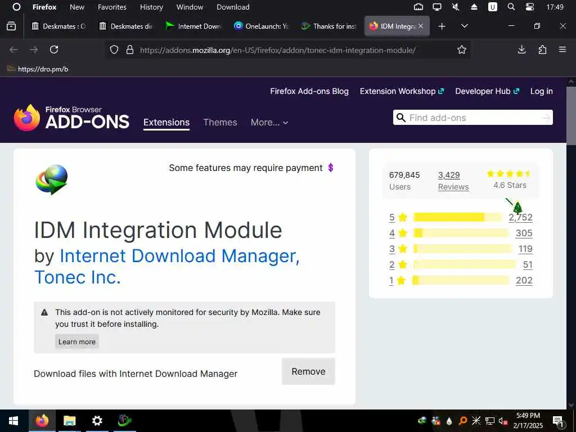Select the Themes section
The height and width of the screenshot is (432, 576).
pos(220,122)
